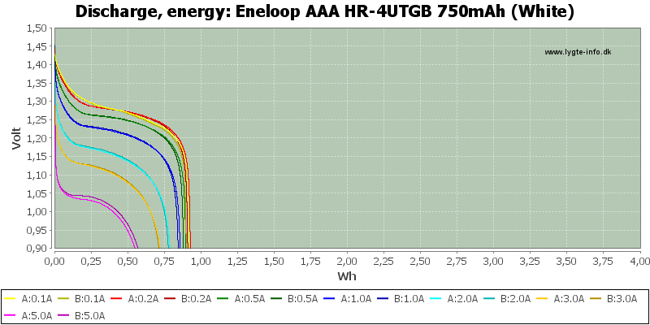
Task: Click the 0,25 tick on Wh axis
Action: (91, 260)
